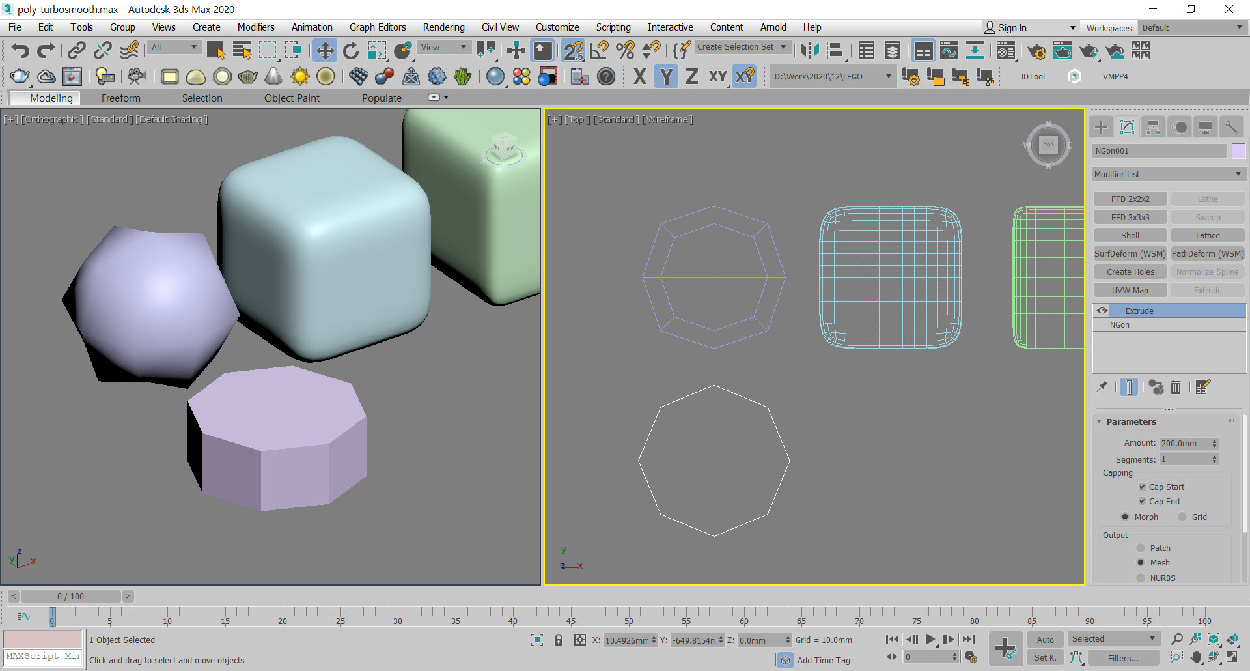
Task: Select the NURBS output radio button
Action: tap(1141, 578)
